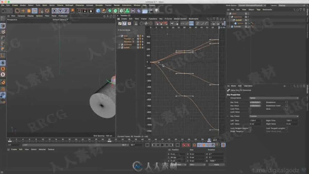Add a Cube primitive object
The height and width of the screenshot is (174, 309).
98,11
